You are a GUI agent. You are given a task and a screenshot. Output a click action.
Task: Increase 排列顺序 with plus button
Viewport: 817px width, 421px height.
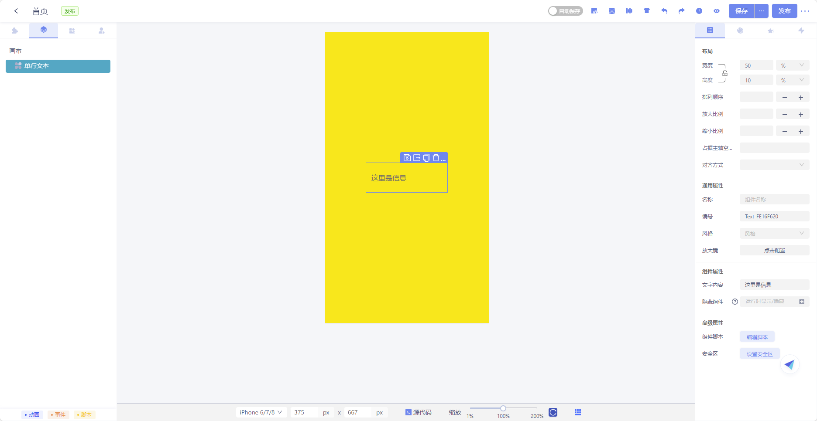coord(801,97)
